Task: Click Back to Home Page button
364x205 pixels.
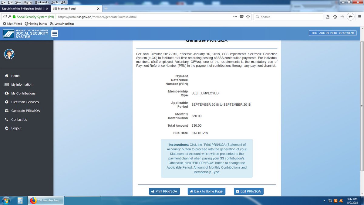Action: tap(206, 191)
